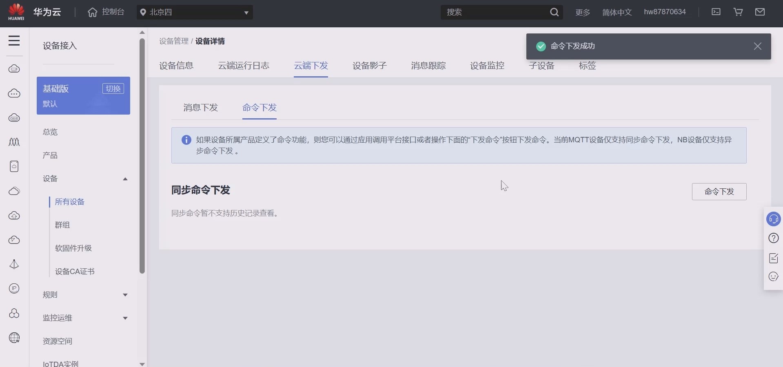Viewport: 783px width, 367px height.
Task: Open the 更多 menu
Action: click(x=582, y=12)
